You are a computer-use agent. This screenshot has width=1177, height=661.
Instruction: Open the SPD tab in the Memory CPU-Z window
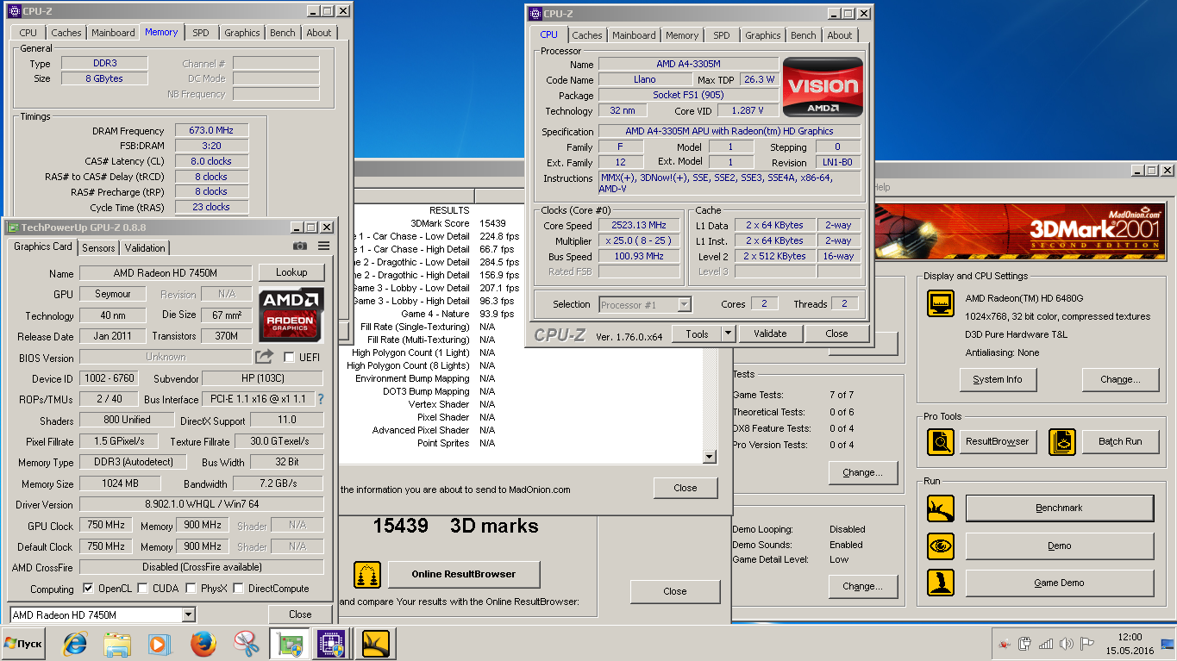(200, 33)
